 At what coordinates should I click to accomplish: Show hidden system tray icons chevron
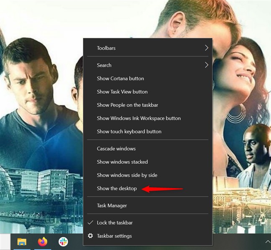pos(267,242)
